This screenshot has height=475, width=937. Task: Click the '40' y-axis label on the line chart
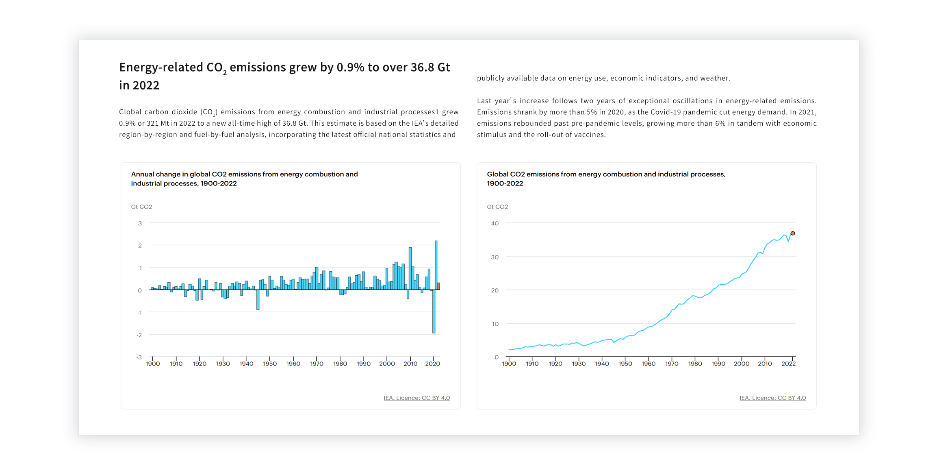pyautogui.click(x=495, y=223)
